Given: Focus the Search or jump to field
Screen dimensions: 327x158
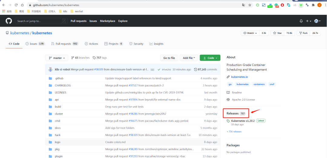Looking at the screenshot, I should tap(41, 21).
